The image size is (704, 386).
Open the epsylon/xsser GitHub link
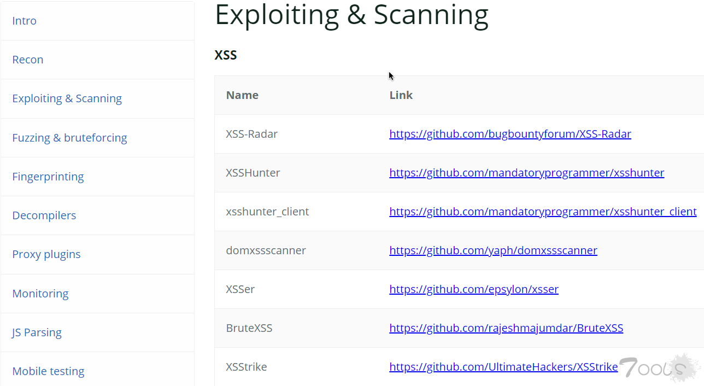click(x=474, y=289)
